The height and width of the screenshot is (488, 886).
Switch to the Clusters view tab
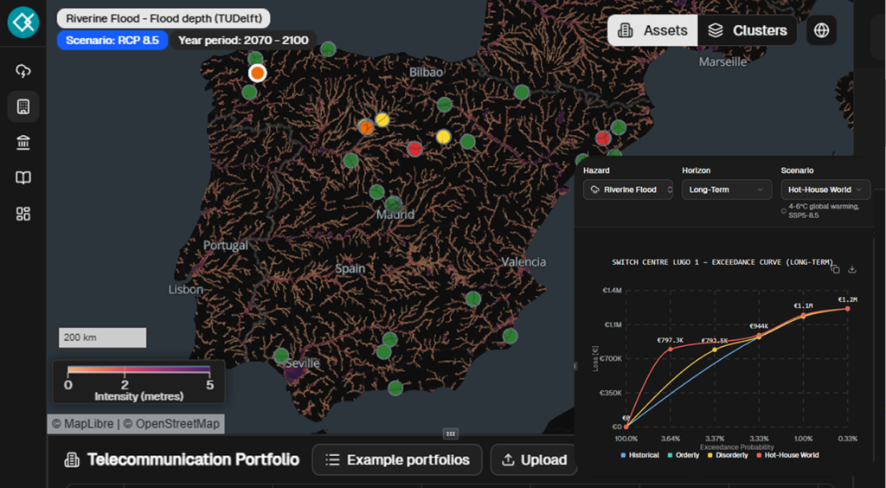click(747, 30)
